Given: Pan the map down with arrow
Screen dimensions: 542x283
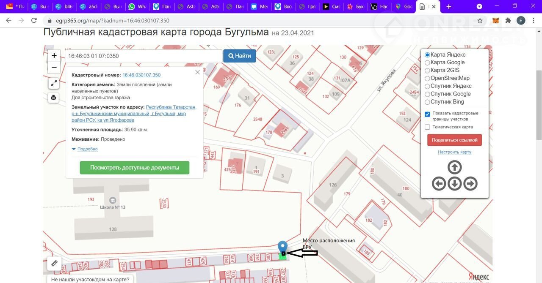Looking at the screenshot, I should (454, 184).
